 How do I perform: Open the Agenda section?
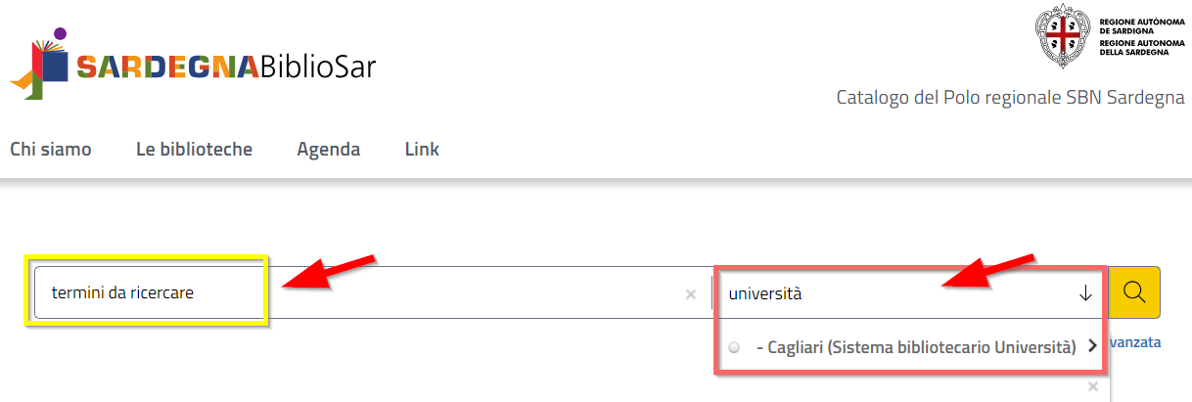pos(328,150)
